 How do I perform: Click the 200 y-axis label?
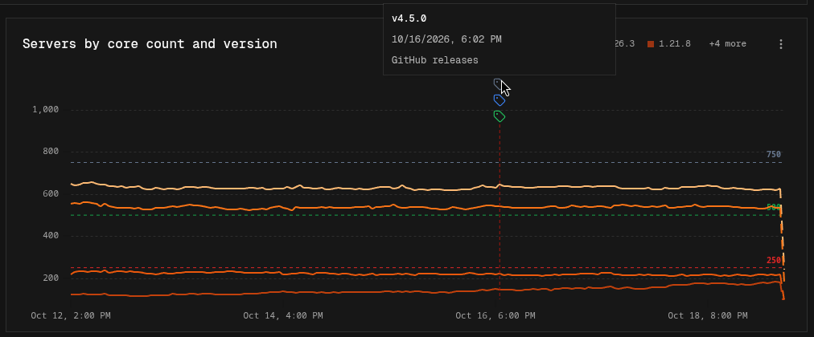point(51,278)
